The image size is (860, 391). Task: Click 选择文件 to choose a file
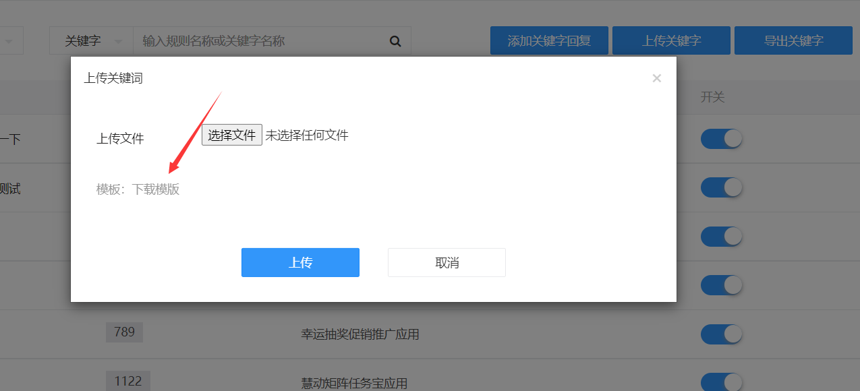point(232,135)
